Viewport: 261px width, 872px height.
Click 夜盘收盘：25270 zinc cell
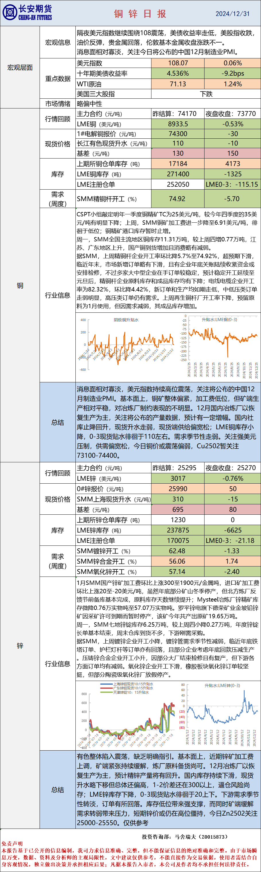pos(233,468)
